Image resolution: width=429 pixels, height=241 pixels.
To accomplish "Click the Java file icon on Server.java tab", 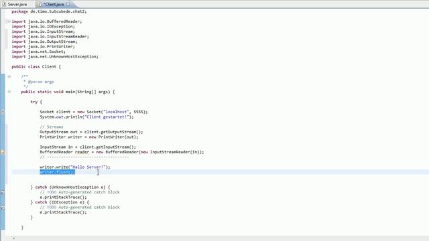I will coord(4,5).
